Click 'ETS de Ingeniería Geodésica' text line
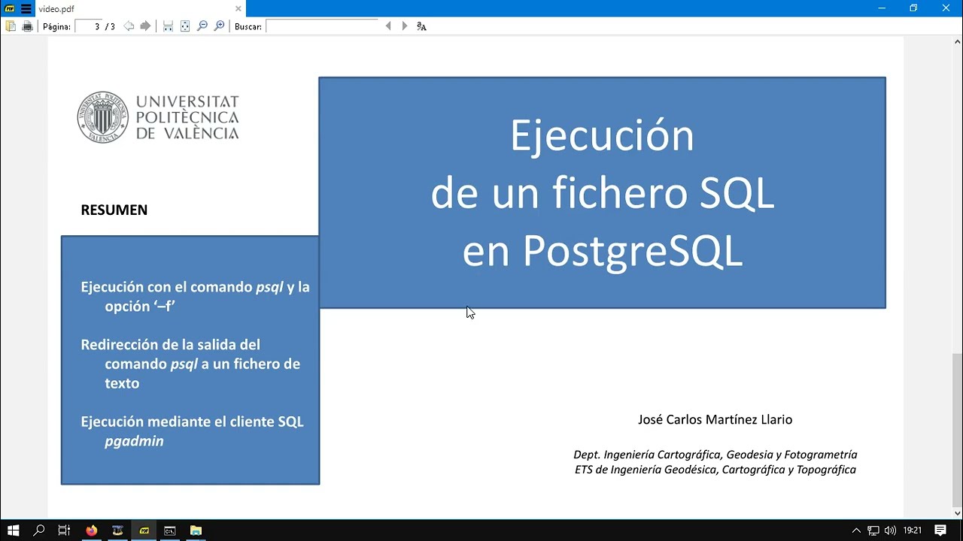The width and height of the screenshot is (963, 541). tap(715, 470)
